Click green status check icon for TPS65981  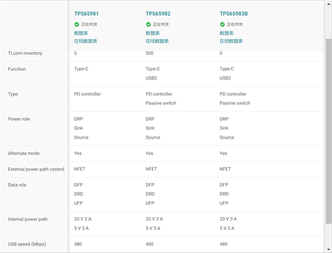click(76, 24)
